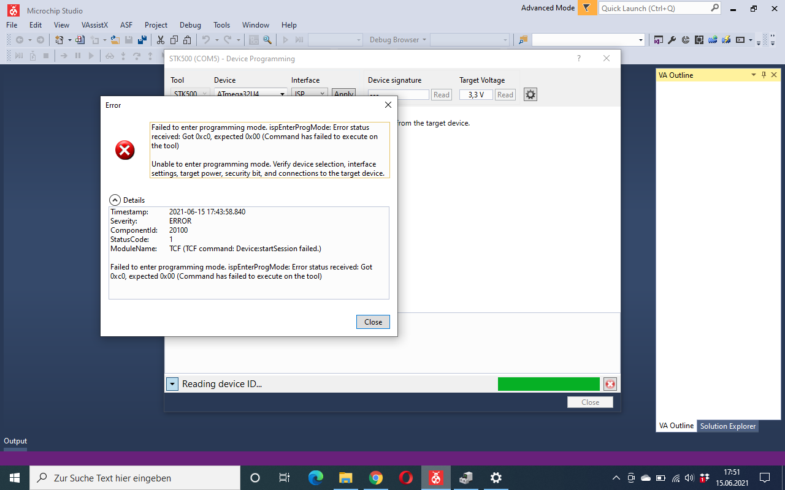This screenshot has height=490, width=785.
Task: Click the New Project toolbar icon
Action: [x=59, y=40]
